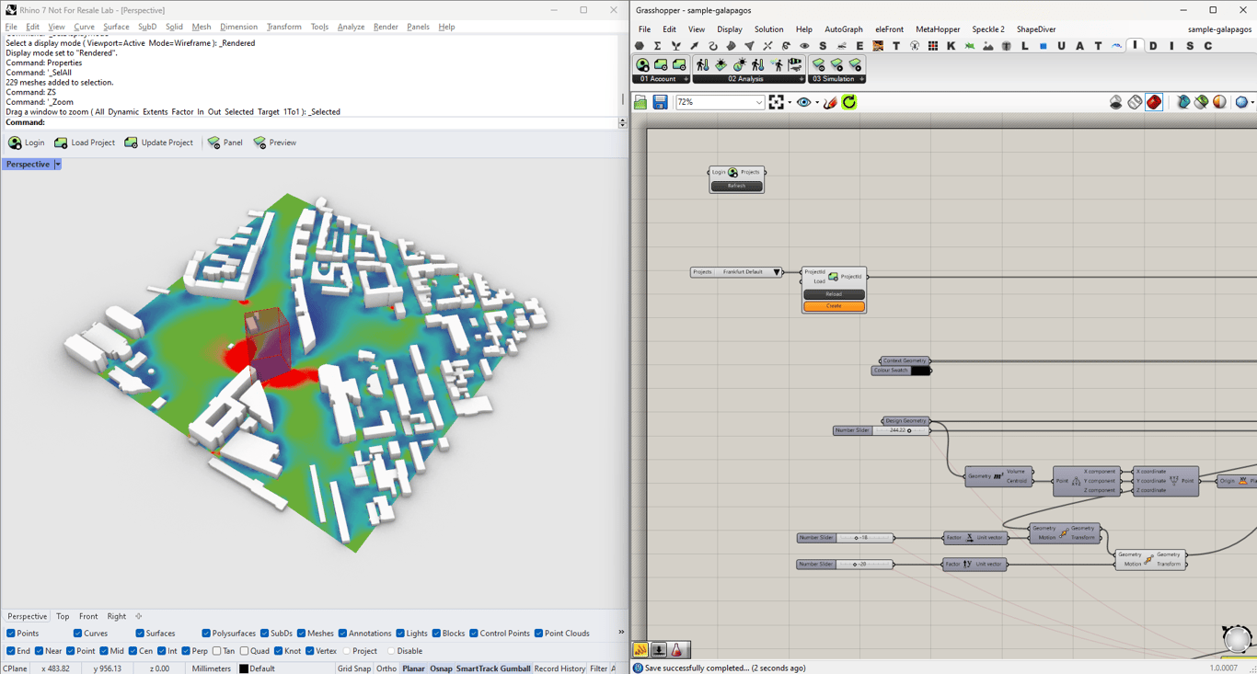Click the zoom extents icon in Grasshopper
This screenshot has height=674, width=1257.
[777, 102]
